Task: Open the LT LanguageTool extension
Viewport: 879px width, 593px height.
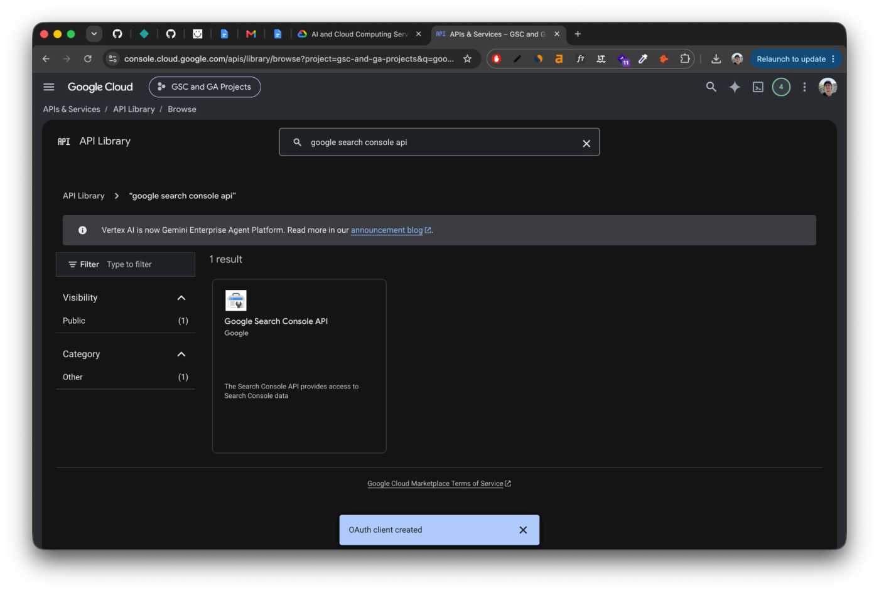Action: pyautogui.click(x=601, y=59)
